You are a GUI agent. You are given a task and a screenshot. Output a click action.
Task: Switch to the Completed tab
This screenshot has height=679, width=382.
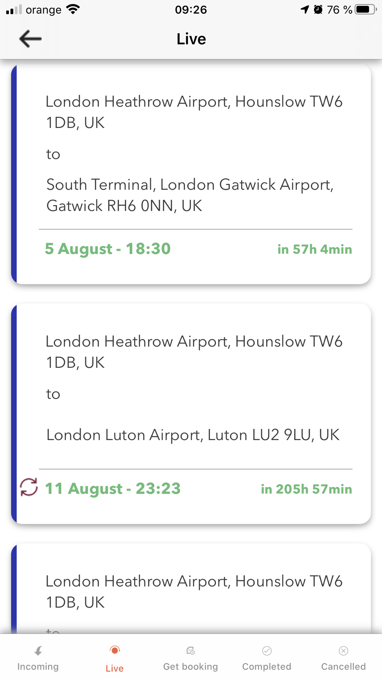tap(267, 666)
